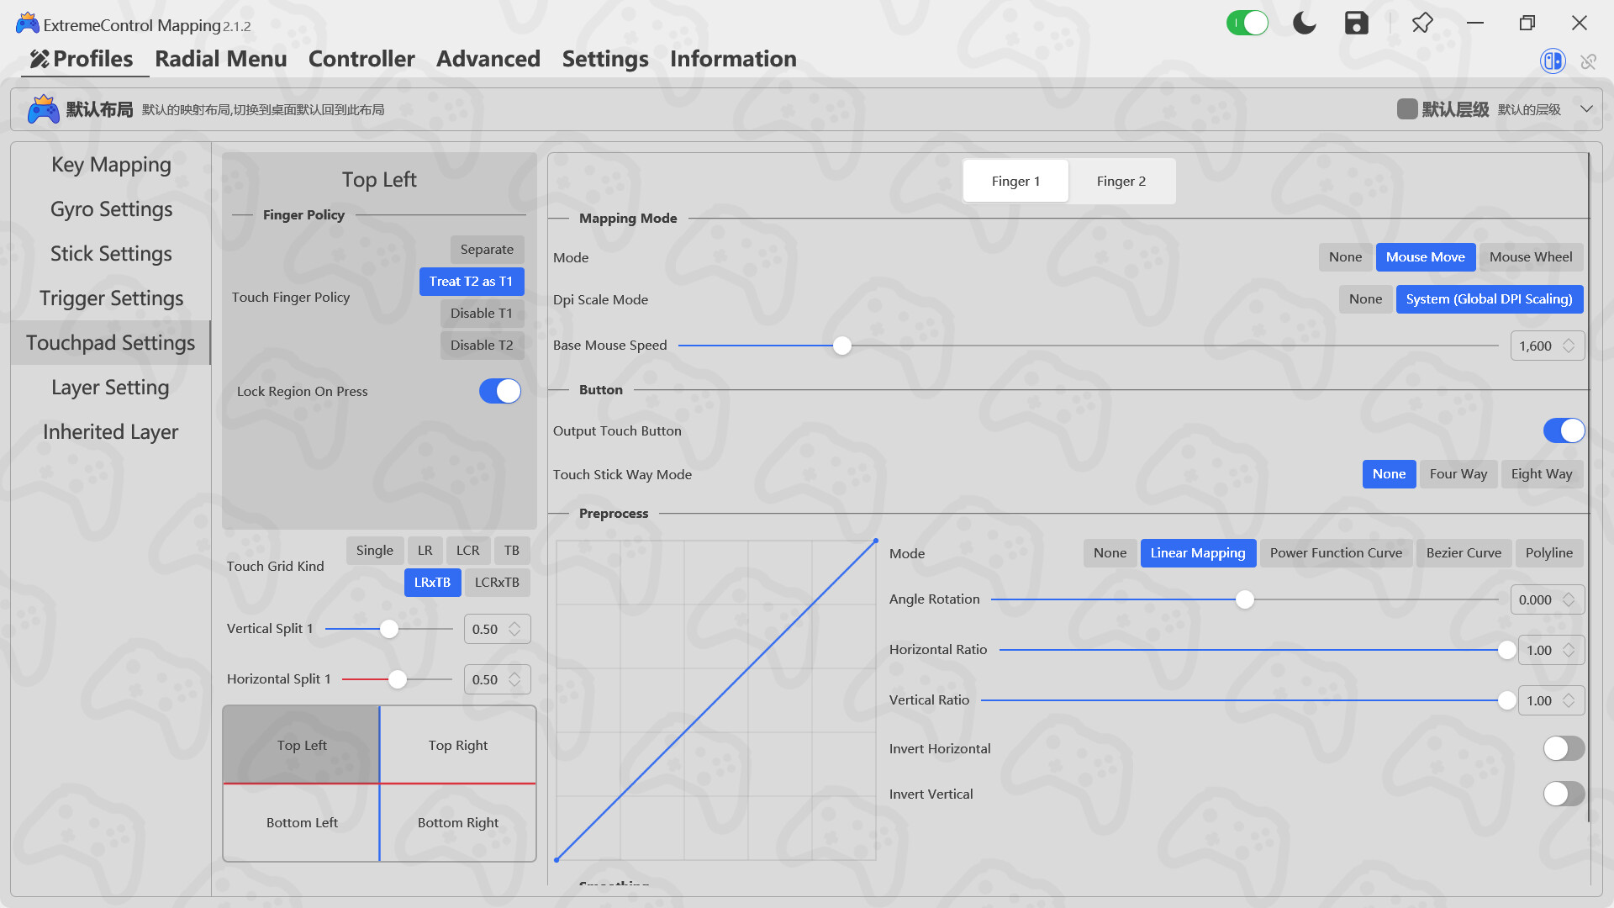Click the broken link disconnect icon
This screenshot has height=908, width=1614.
[1589, 61]
